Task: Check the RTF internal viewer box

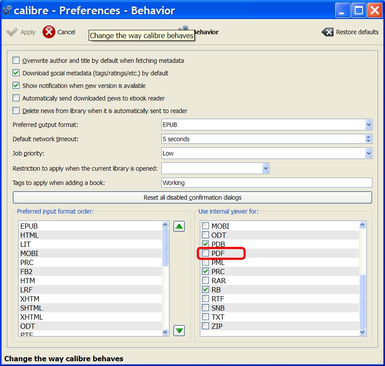Action: point(205,298)
